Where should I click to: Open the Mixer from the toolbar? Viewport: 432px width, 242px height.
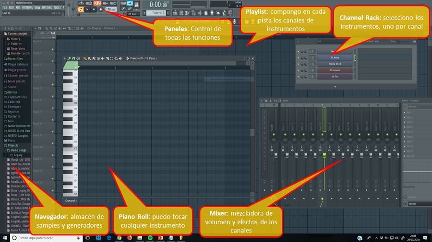200,13
